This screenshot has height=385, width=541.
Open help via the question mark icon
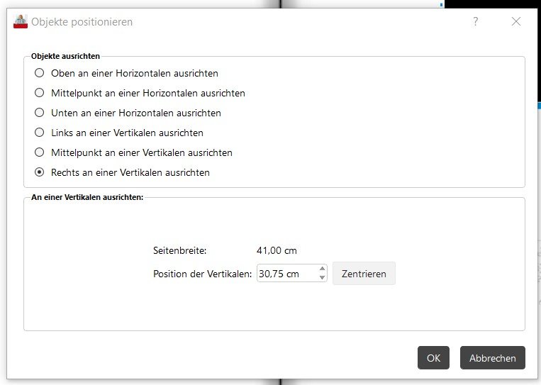point(475,21)
